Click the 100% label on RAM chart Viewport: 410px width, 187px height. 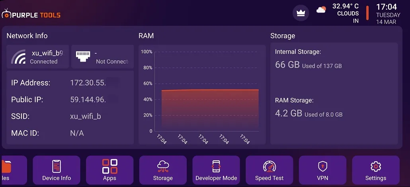tap(146, 52)
